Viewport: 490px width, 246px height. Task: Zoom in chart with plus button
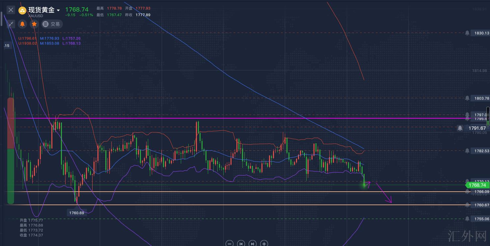coord(264,244)
